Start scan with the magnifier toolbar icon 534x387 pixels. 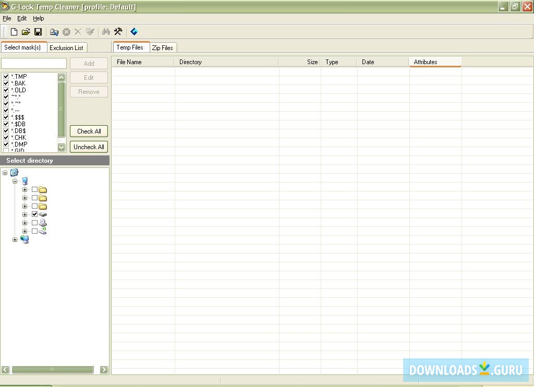[x=54, y=32]
